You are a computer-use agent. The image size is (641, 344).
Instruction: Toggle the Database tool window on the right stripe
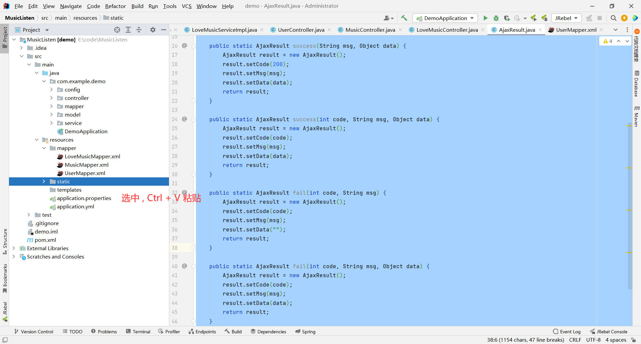point(637,83)
